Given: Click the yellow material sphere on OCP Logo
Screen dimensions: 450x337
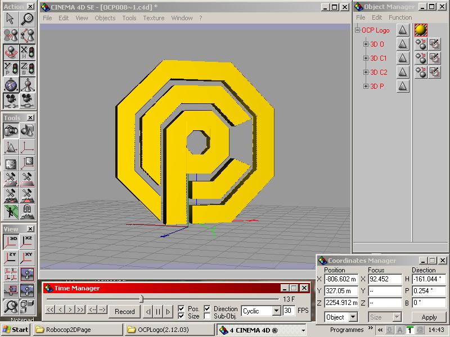Looking at the screenshot, I should point(421,30).
